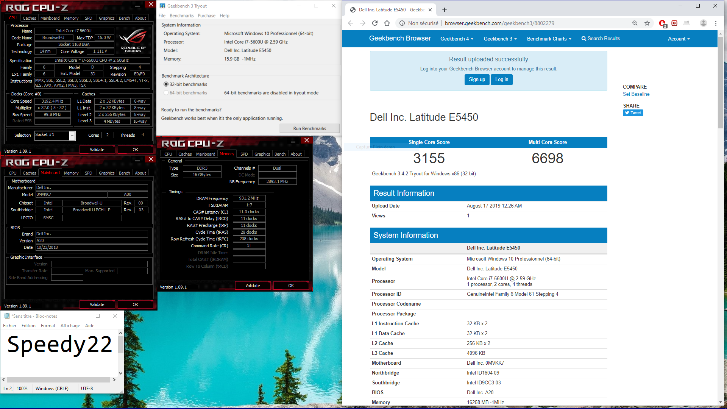Click Run Benchmarks button
The width and height of the screenshot is (727, 409).
click(309, 128)
